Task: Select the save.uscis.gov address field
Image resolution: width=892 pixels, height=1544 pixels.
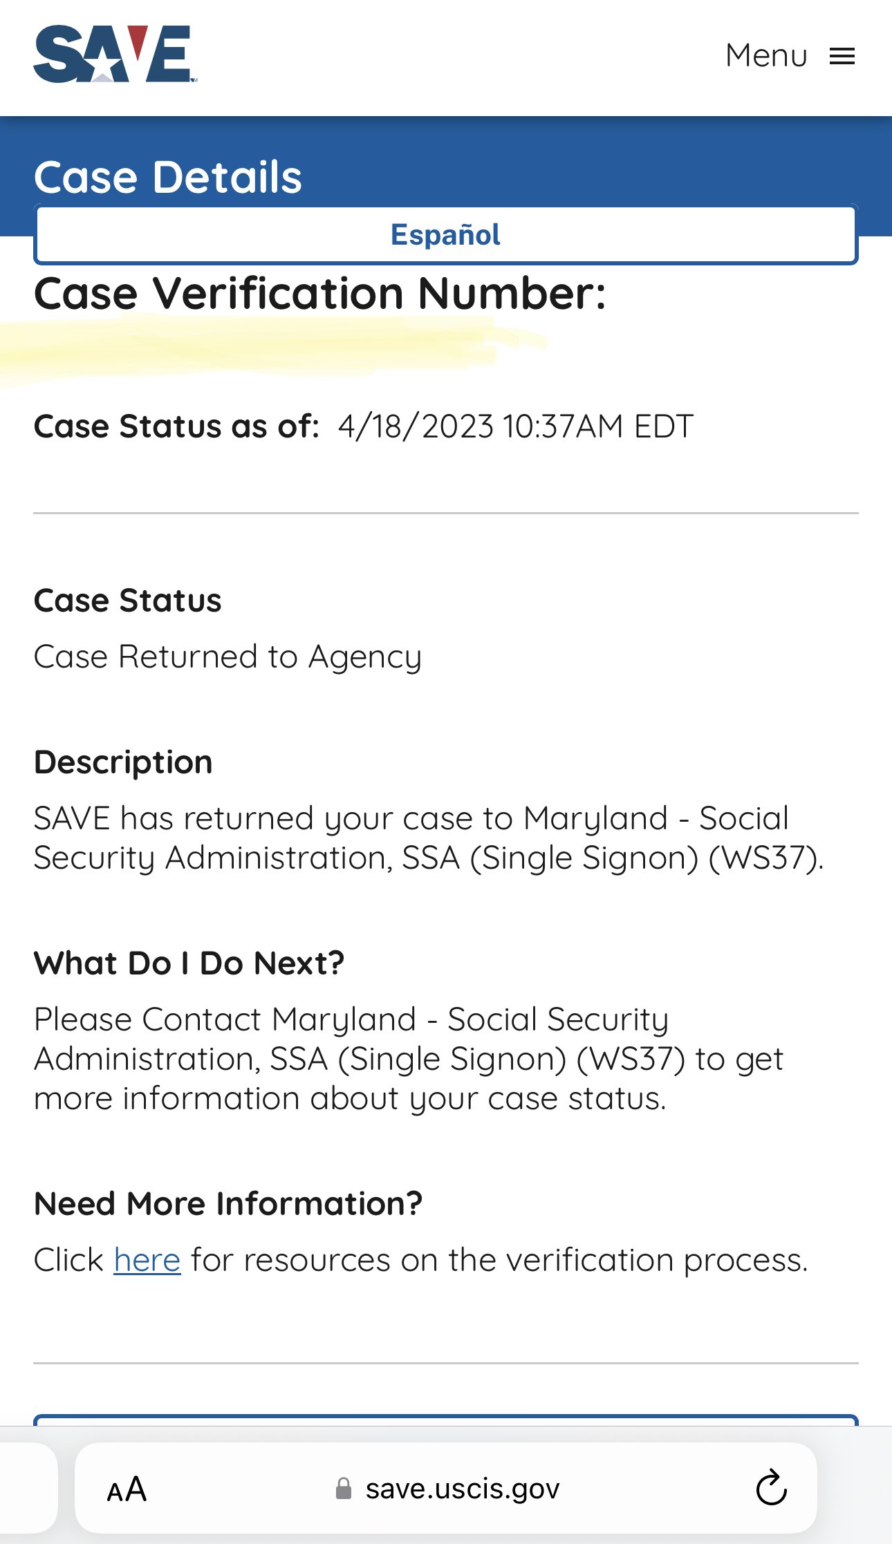Action: [x=446, y=1487]
